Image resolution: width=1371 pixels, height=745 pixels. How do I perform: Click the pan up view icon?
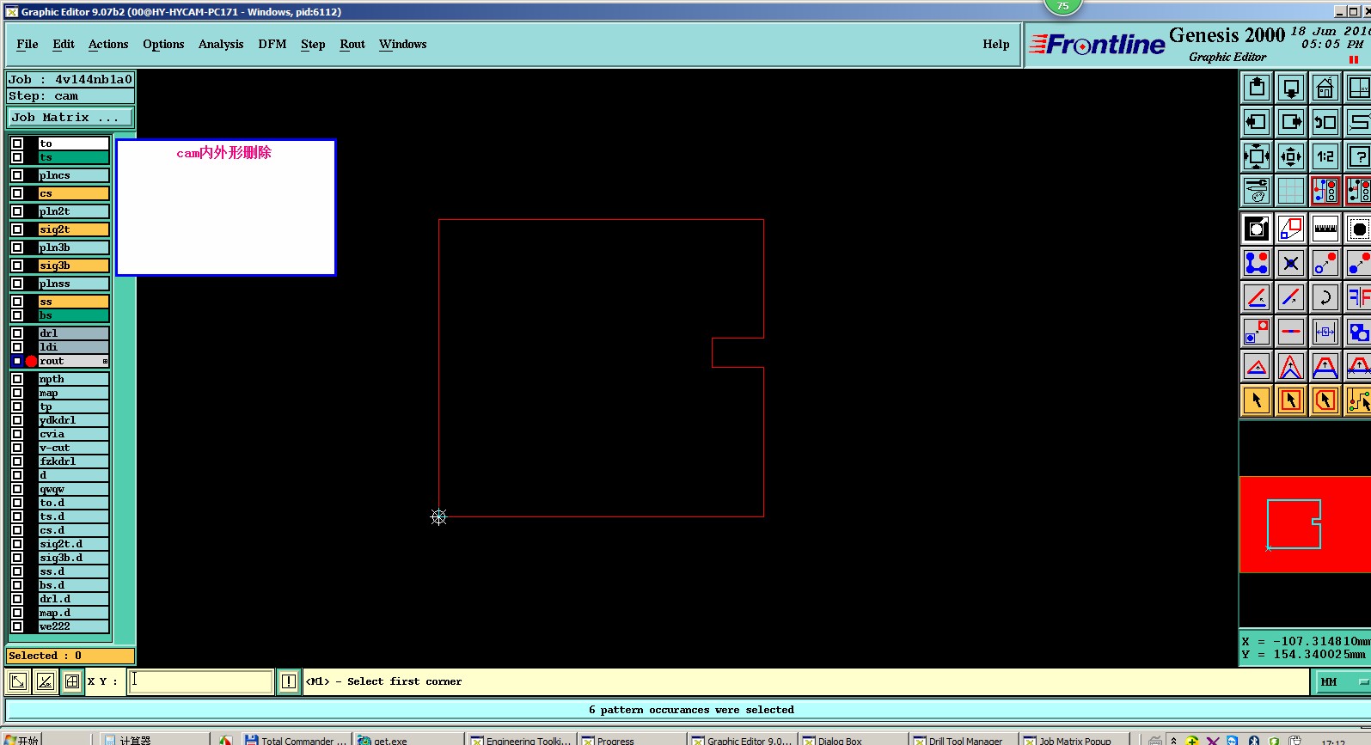click(1257, 88)
